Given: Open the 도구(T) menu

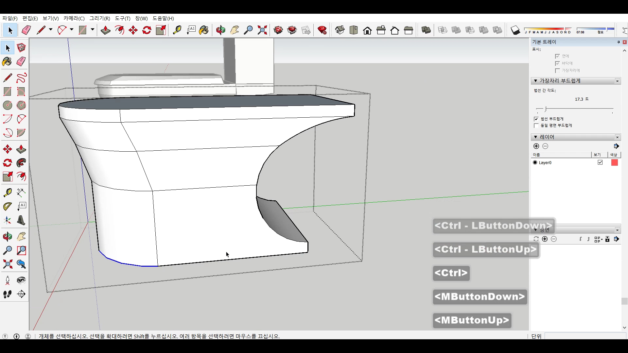Looking at the screenshot, I should 122,18.
